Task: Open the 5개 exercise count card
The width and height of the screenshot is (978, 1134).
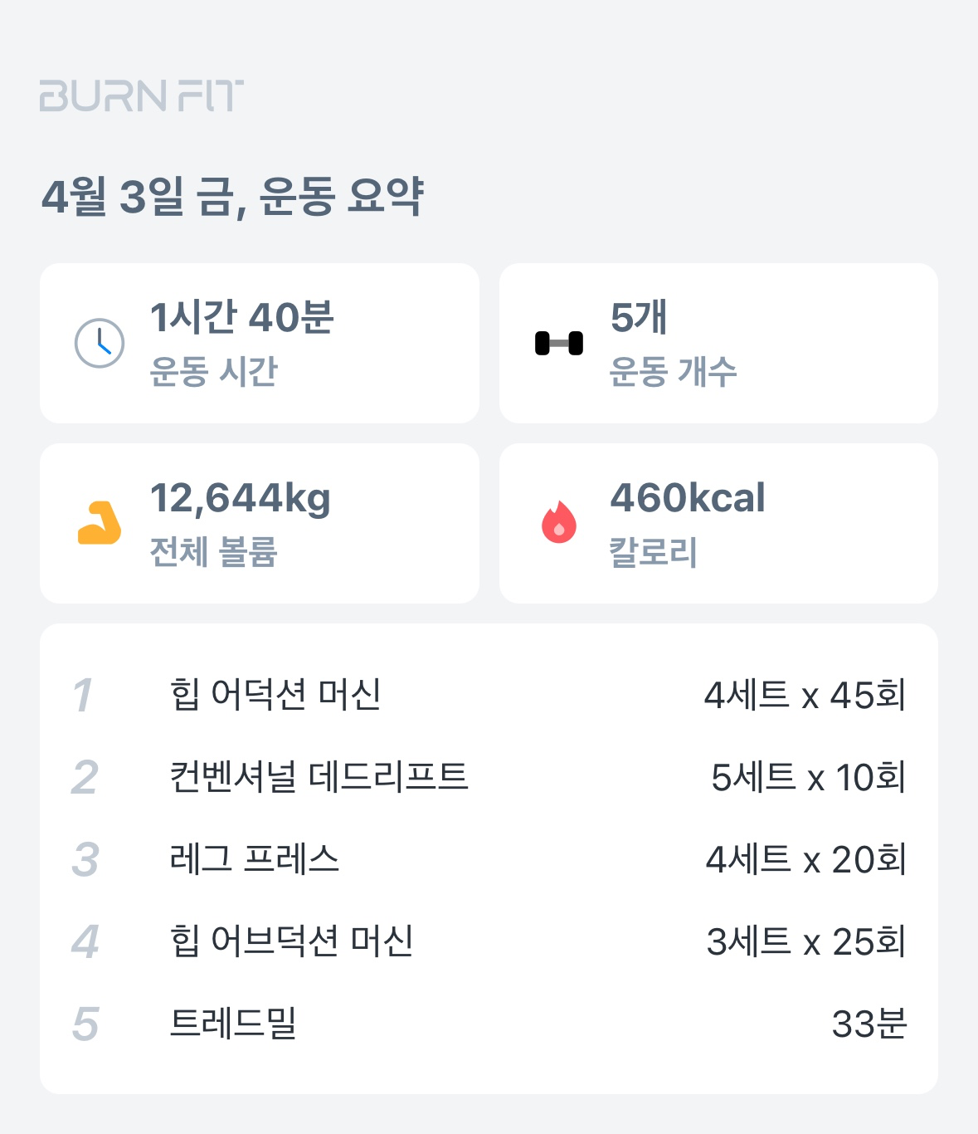Action: point(718,343)
